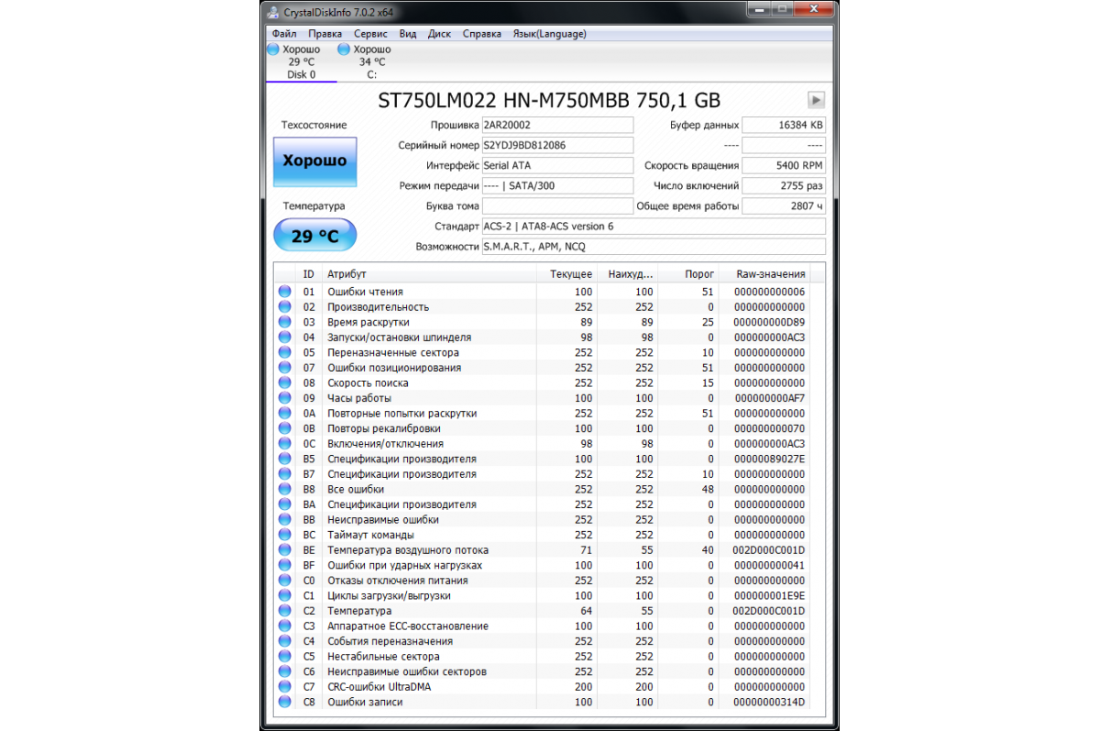Image resolution: width=1100 pixels, height=731 pixels.
Task: Open the Сервис menu
Action: click(x=370, y=34)
